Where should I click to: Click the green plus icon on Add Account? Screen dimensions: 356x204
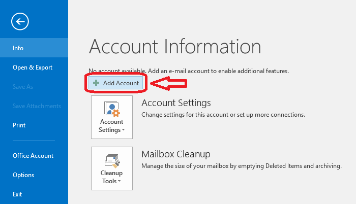96,83
